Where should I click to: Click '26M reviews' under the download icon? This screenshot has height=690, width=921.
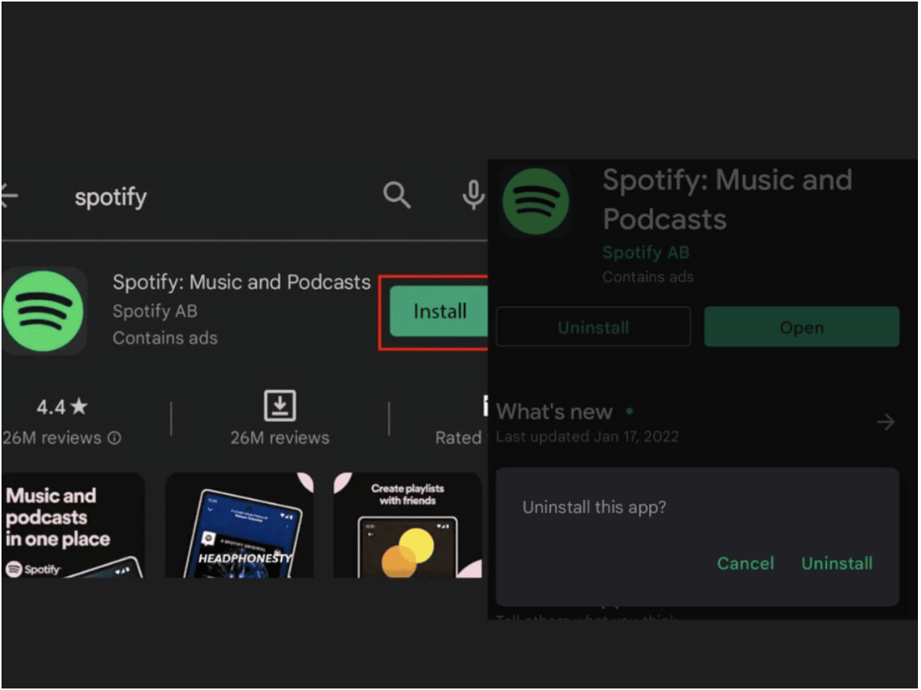tap(279, 438)
